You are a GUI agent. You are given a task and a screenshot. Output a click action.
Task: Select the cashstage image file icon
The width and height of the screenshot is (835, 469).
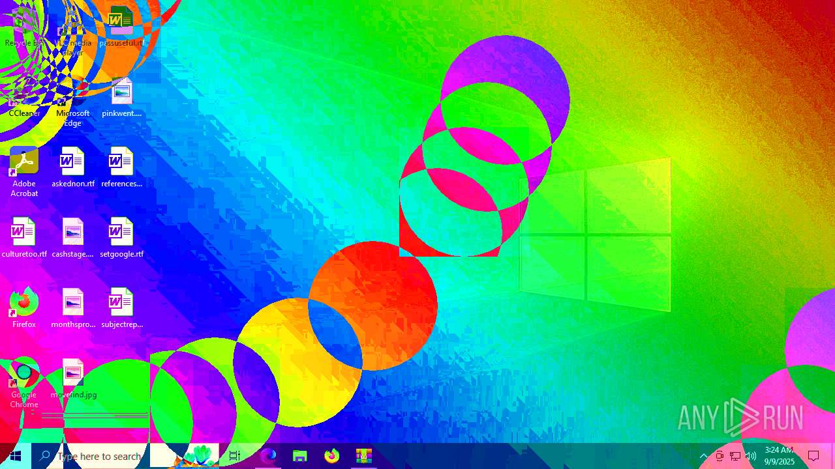(x=72, y=237)
